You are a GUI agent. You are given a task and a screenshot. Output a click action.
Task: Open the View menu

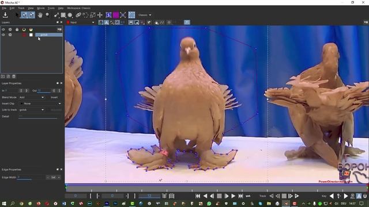coord(31,8)
